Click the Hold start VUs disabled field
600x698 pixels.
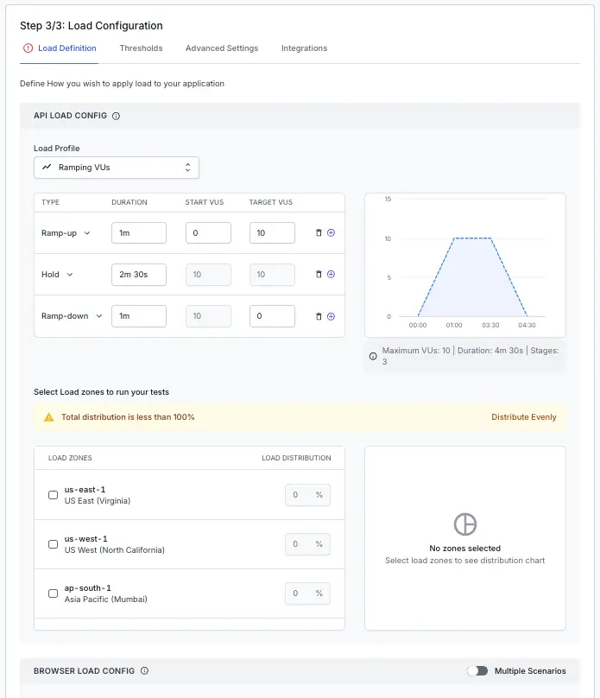208,275
